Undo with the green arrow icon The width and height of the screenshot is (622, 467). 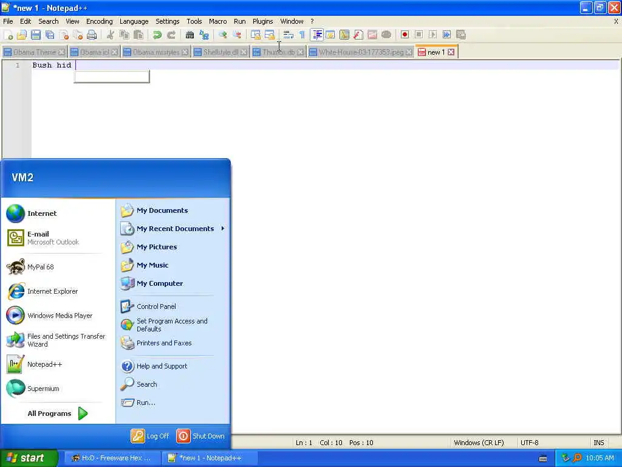click(x=157, y=35)
